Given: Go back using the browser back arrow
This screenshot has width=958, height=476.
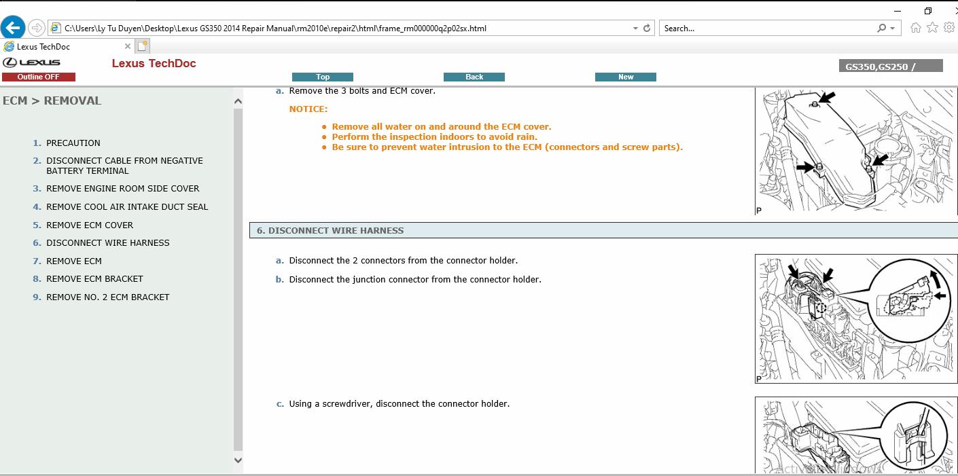Looking at the screenshot, I should (13, 28).
